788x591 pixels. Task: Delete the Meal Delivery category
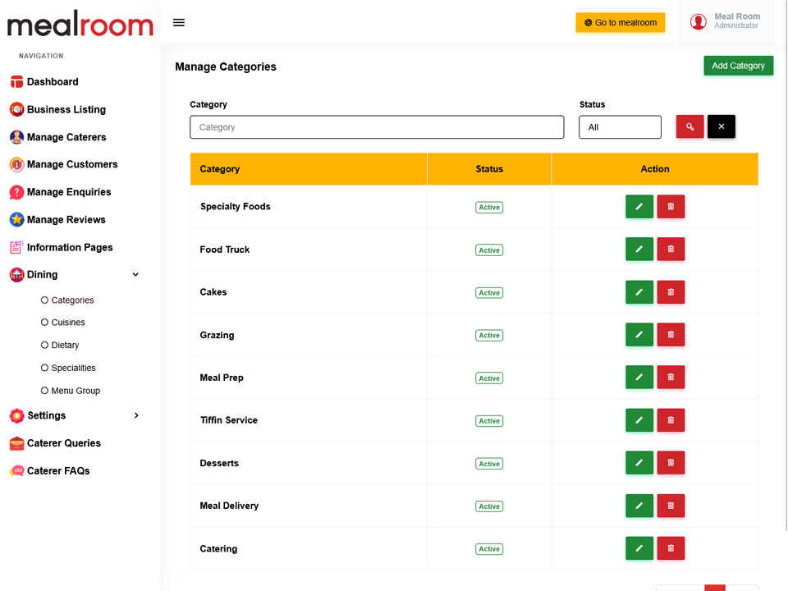pos(671,506)
